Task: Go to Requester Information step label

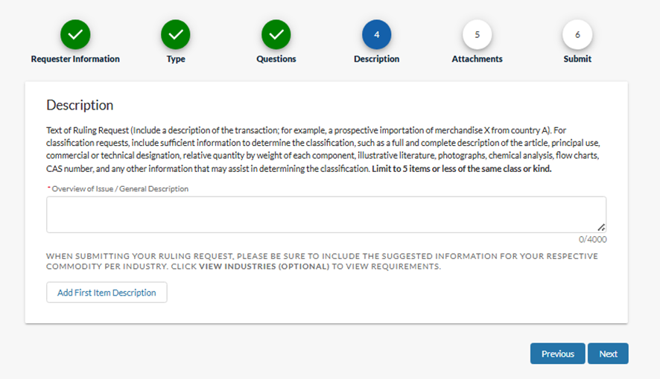Action: 75,59
